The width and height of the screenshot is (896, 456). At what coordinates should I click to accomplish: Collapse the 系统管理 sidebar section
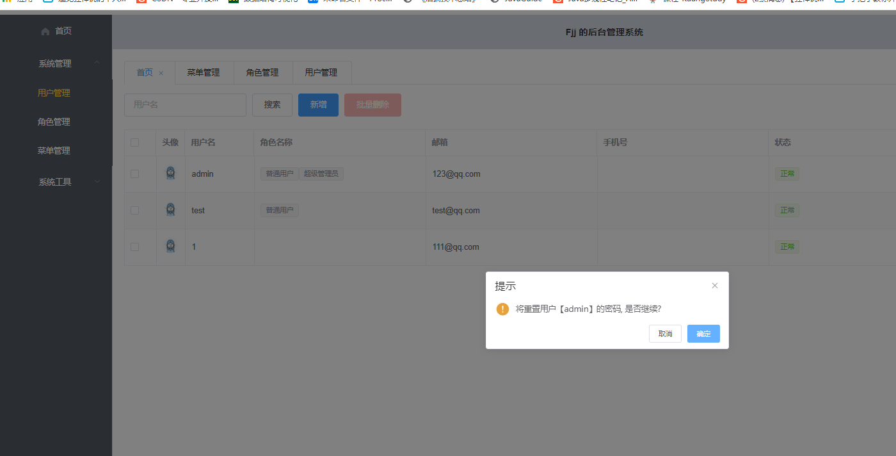tap(56, 63)
